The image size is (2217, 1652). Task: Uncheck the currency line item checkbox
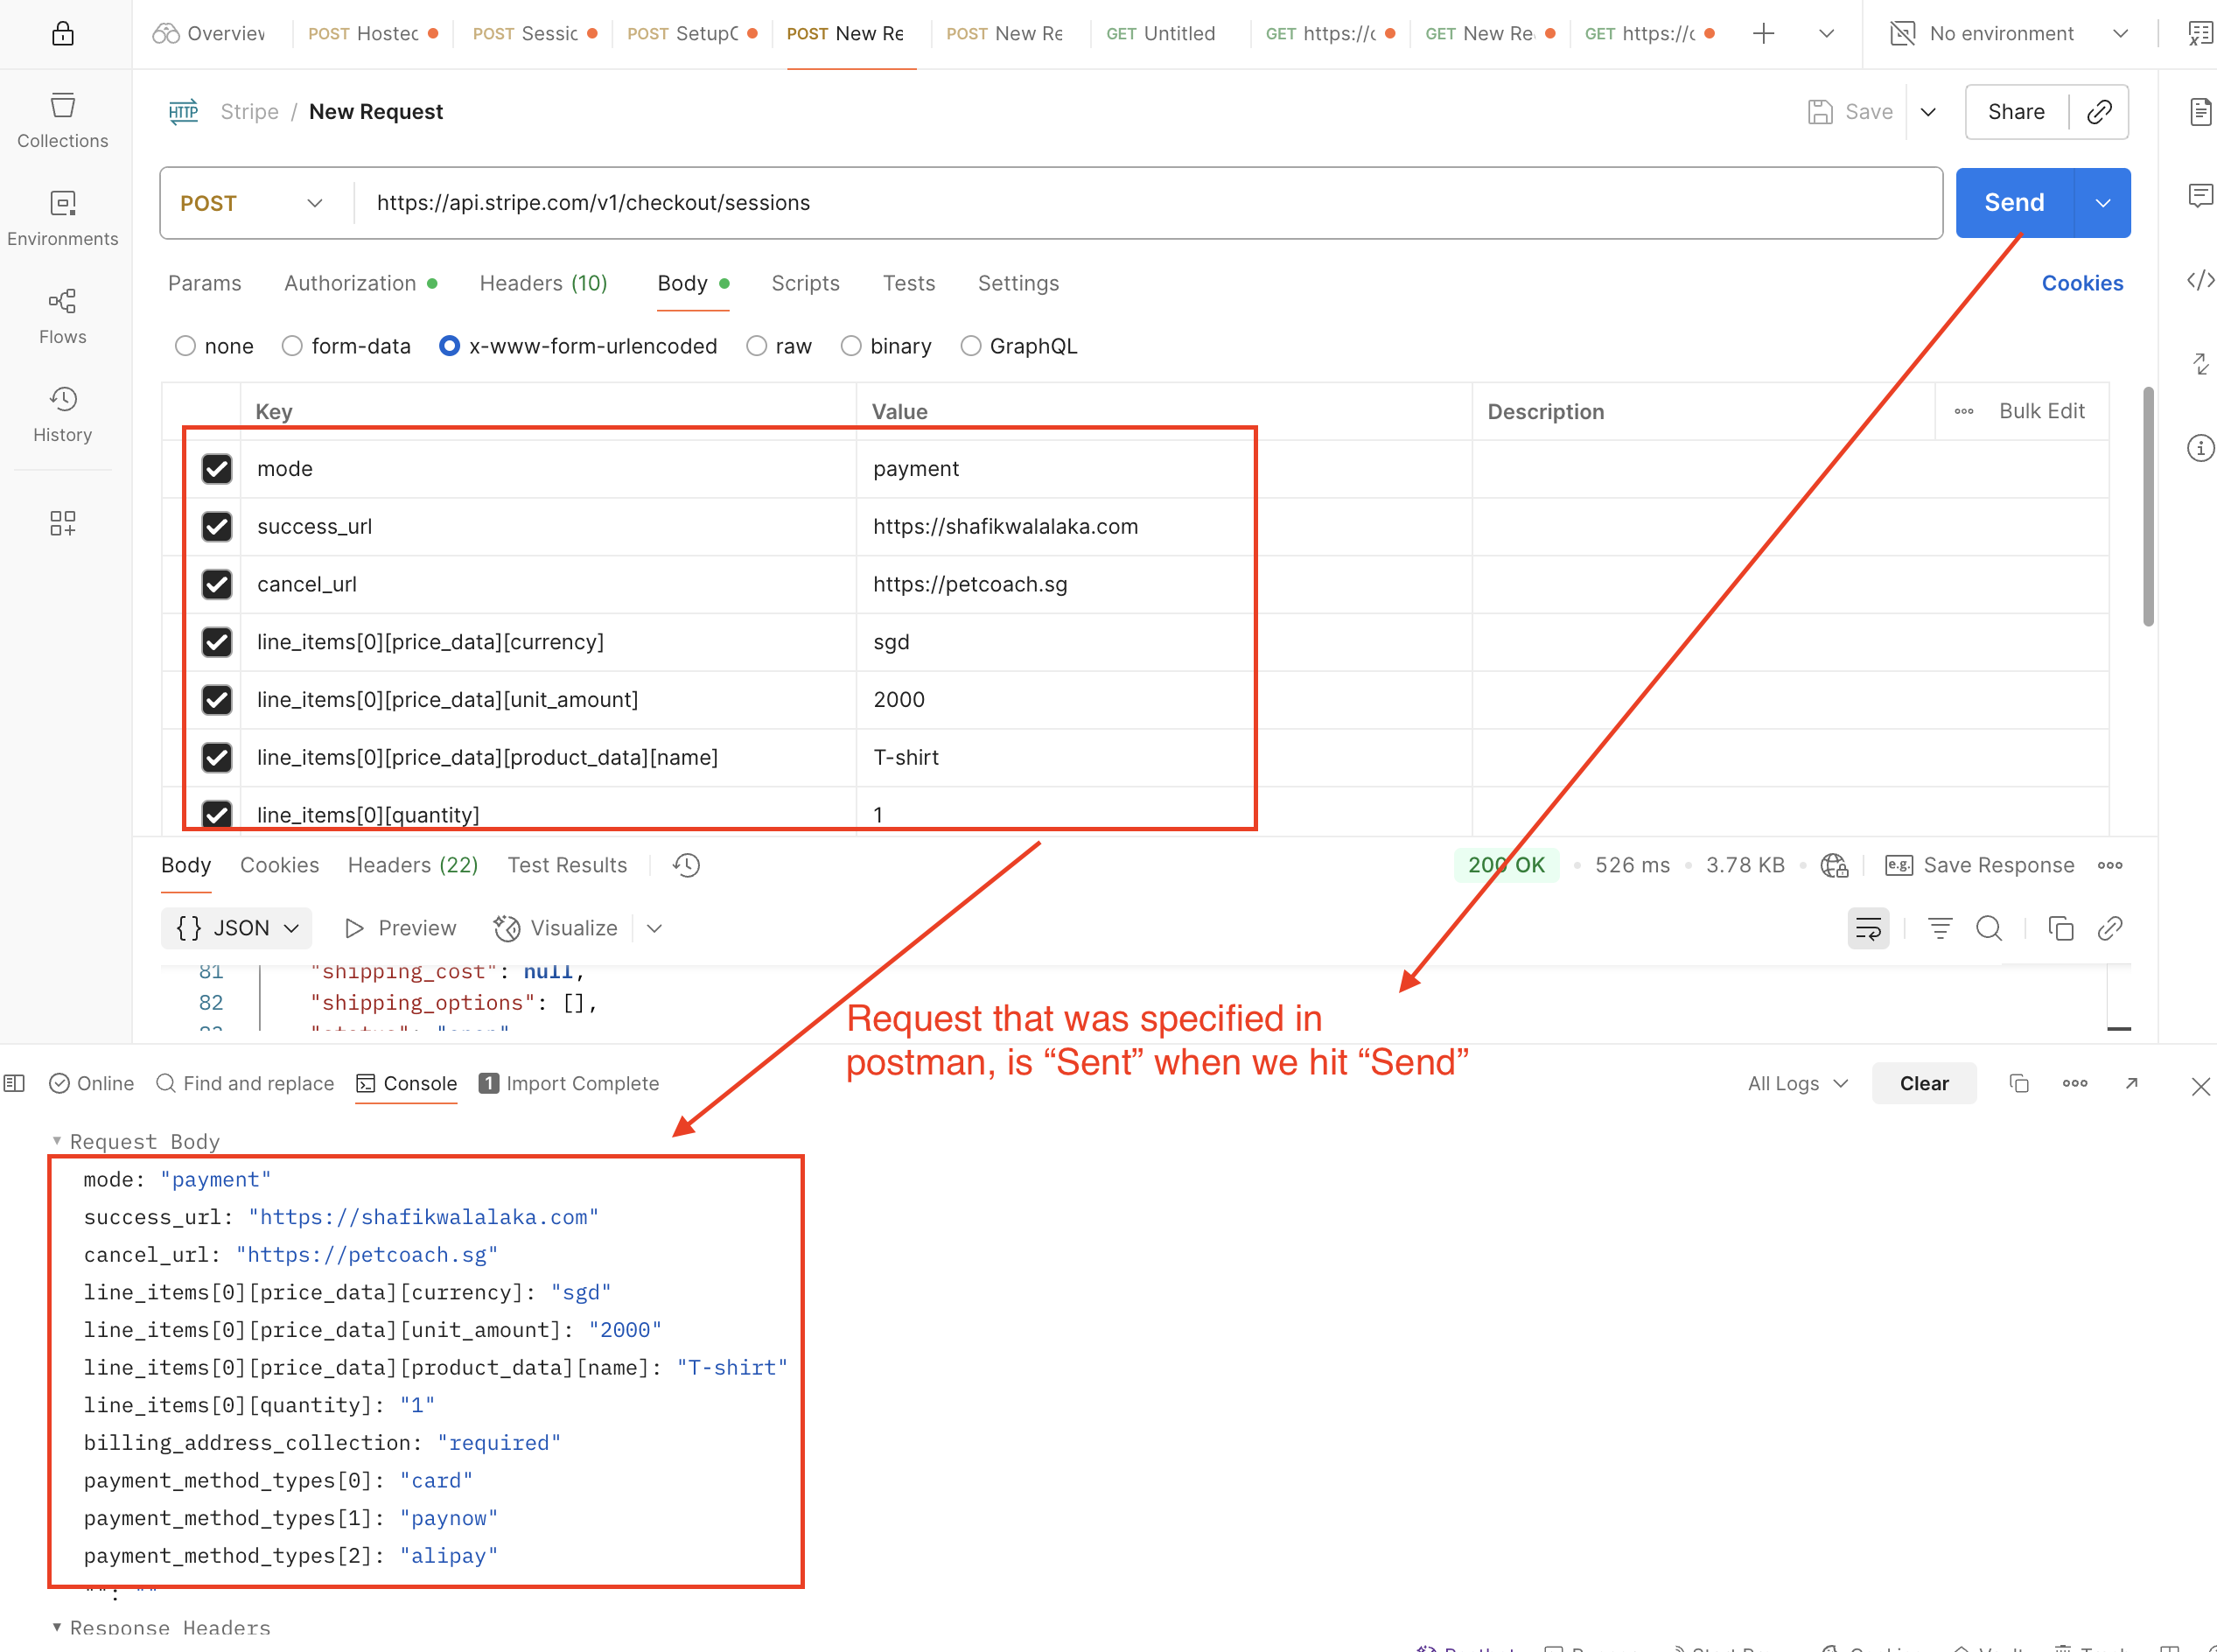coord(217,642)
